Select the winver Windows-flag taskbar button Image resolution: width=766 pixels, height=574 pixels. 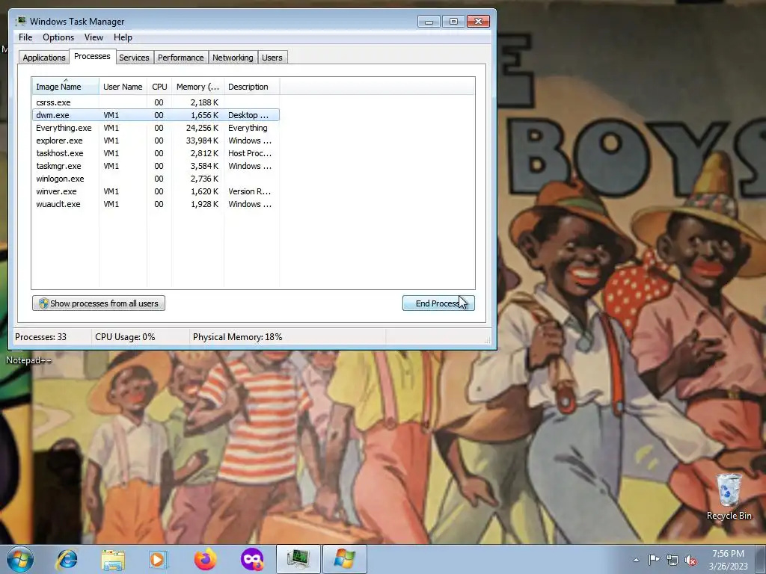tap(345, 559)
